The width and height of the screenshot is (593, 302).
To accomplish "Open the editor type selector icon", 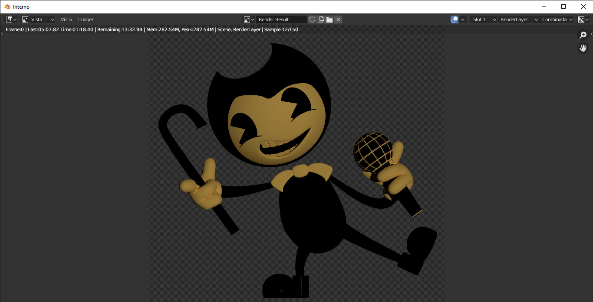I will coord(9,19).
